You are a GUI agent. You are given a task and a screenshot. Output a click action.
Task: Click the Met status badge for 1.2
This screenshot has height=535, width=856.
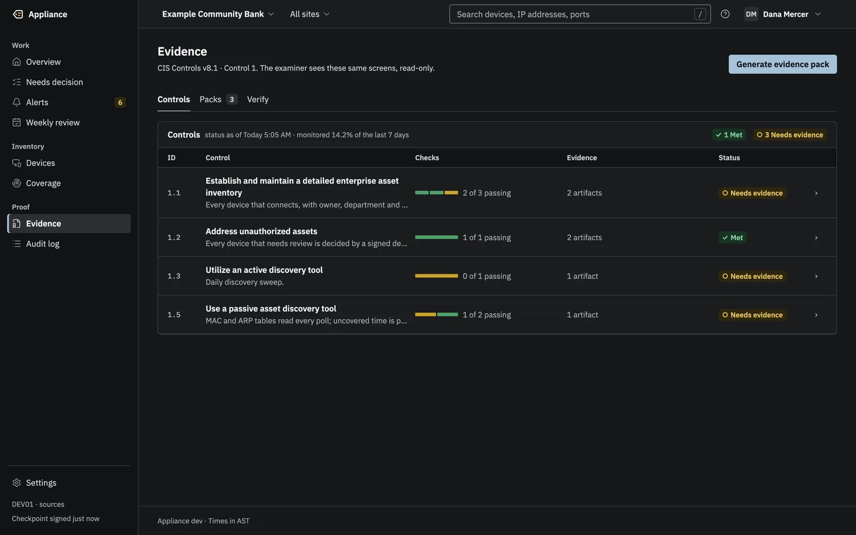click(x=732, y=238)
